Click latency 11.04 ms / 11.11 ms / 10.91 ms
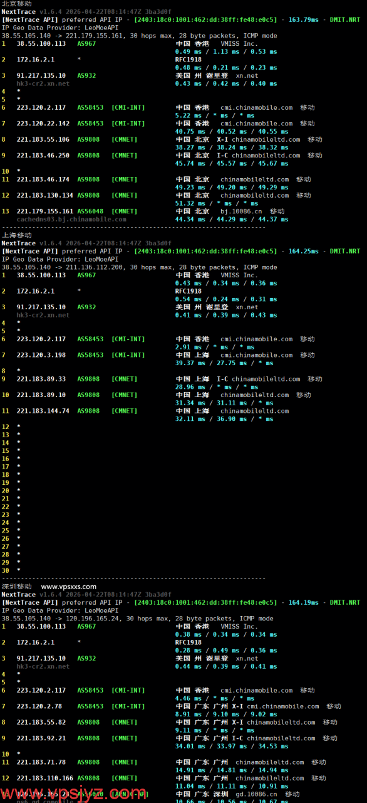The width and height of the screenshot is (367, 803). click(232, 787)
